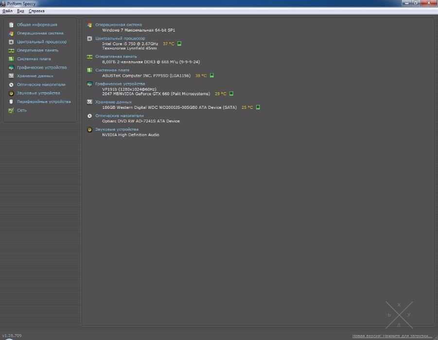This screenshot has width=438, height=340.
Task: Click Intel Core i5 750 @ 2.67GHz text
Action: coord(130,44)
